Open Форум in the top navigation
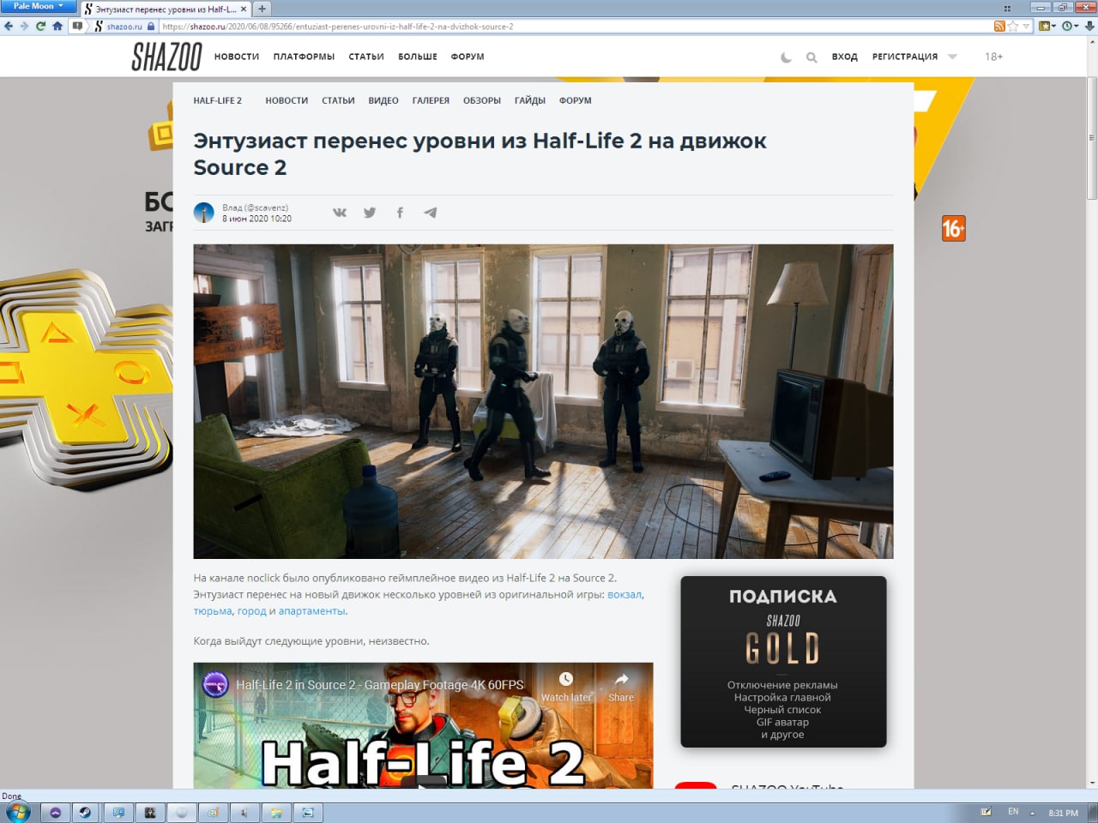The width and height of the screenshot is (1098, 823). (468, 57)
